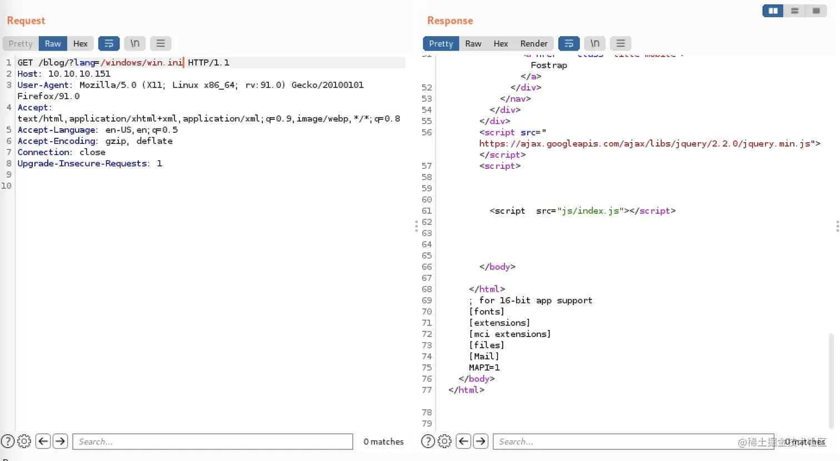Open search settings gear under Response

[444, 442]
